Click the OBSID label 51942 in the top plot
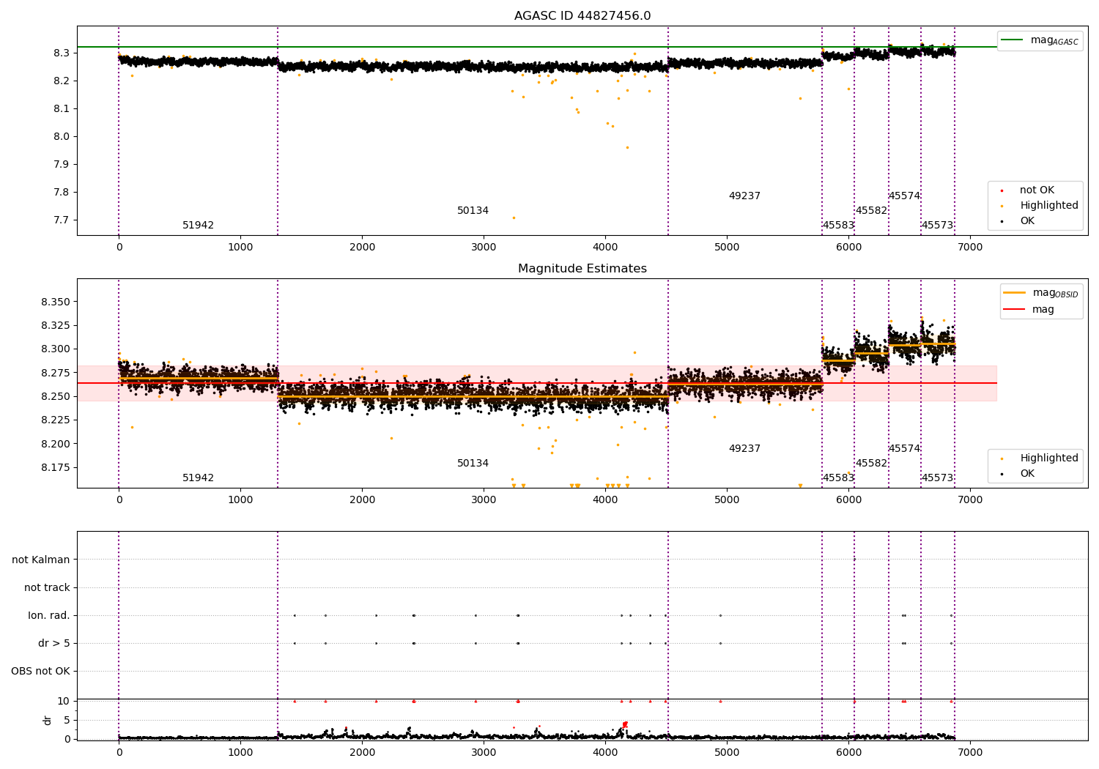1099x769 pixels. tap(198, 226)
